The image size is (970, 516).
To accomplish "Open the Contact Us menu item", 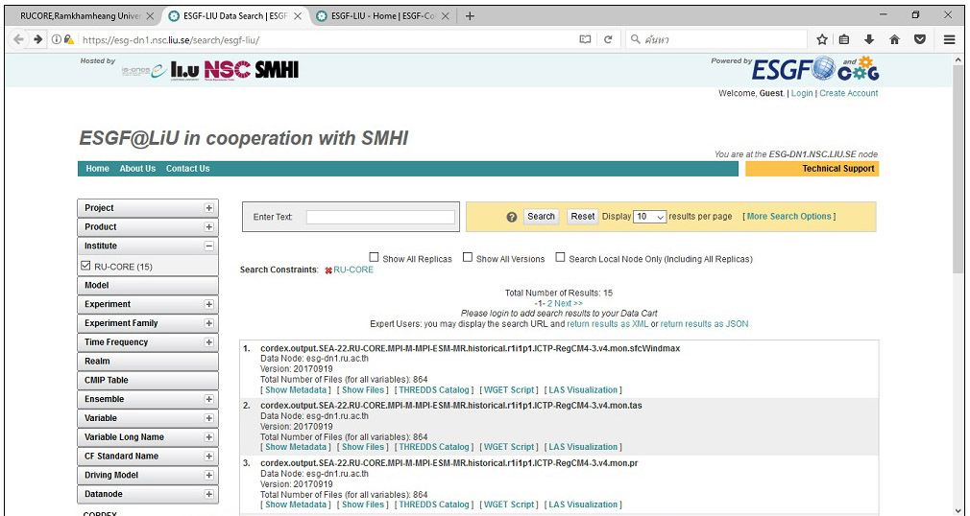I will (x=187, y=169).
